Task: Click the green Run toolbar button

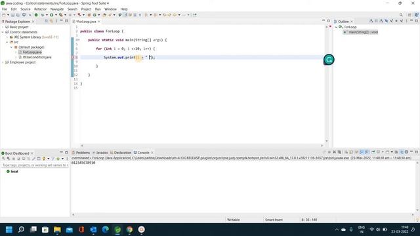Action: pyautogui.click(x=52, y=15)
